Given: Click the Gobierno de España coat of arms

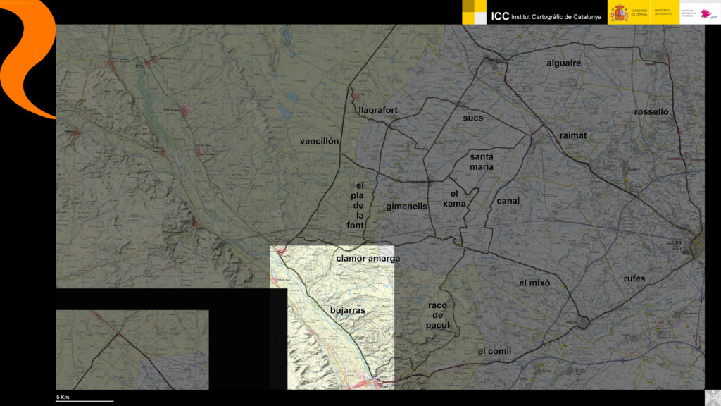Looking at the screenshot, I should coord(619,13).
